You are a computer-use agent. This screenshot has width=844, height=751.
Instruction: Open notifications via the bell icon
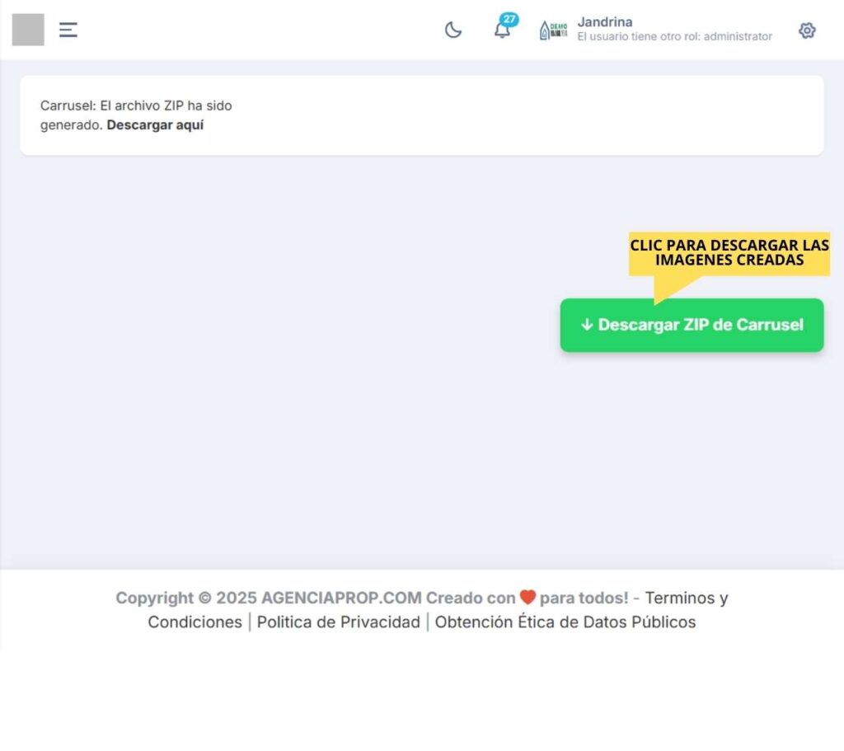[501, 32]
